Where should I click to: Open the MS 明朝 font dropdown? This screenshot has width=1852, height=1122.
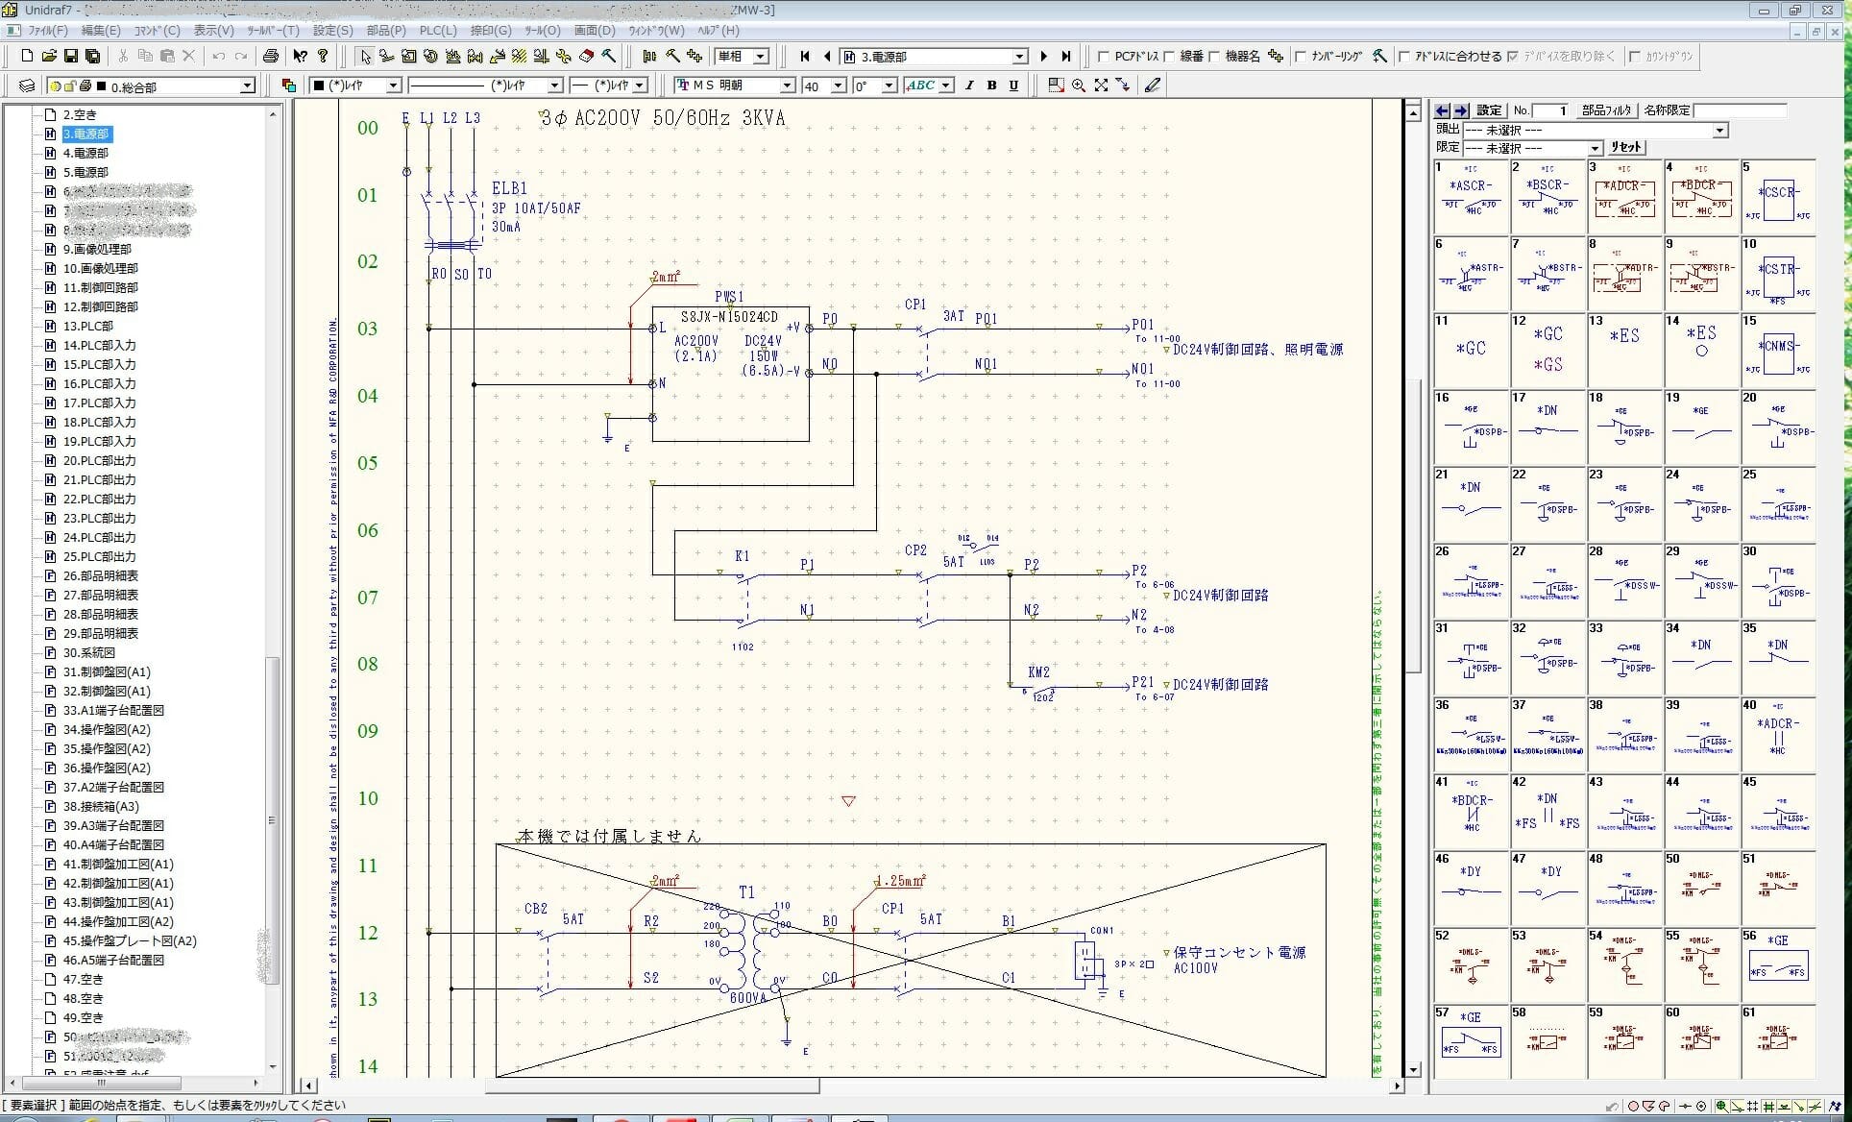point(787,85)
